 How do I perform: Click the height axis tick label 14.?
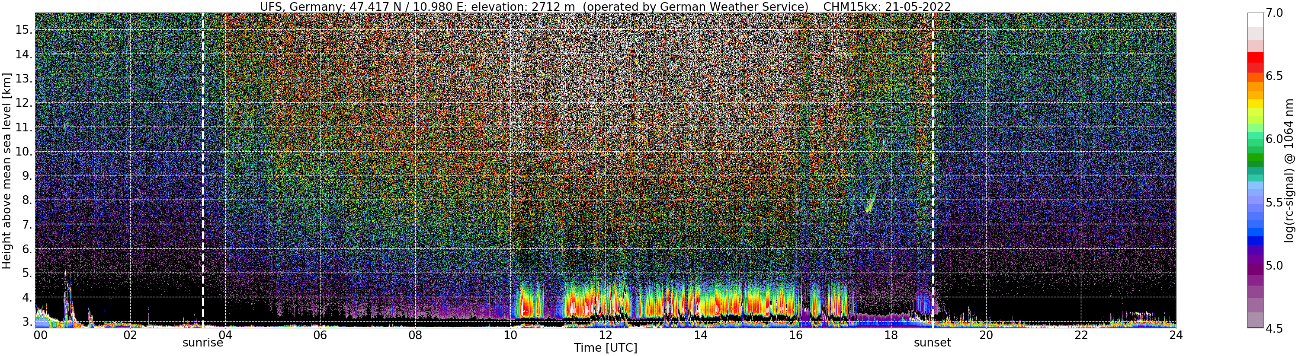24,54
